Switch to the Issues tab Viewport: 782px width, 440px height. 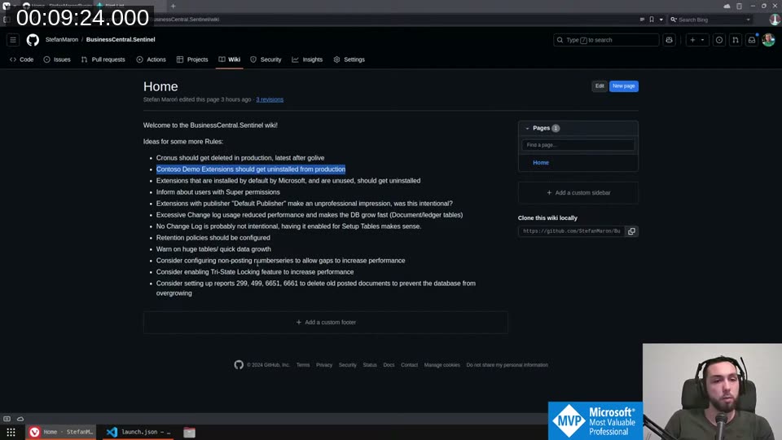click(57, 59)
